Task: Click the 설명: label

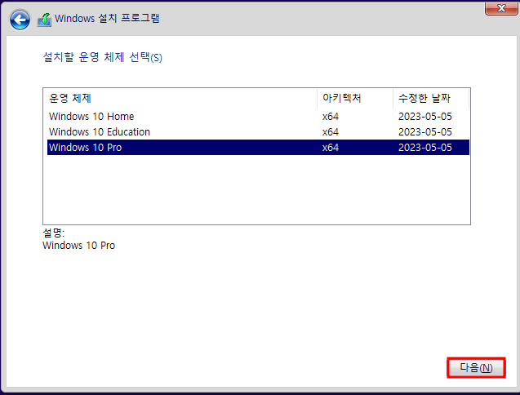Action: [x=53, y=233]
